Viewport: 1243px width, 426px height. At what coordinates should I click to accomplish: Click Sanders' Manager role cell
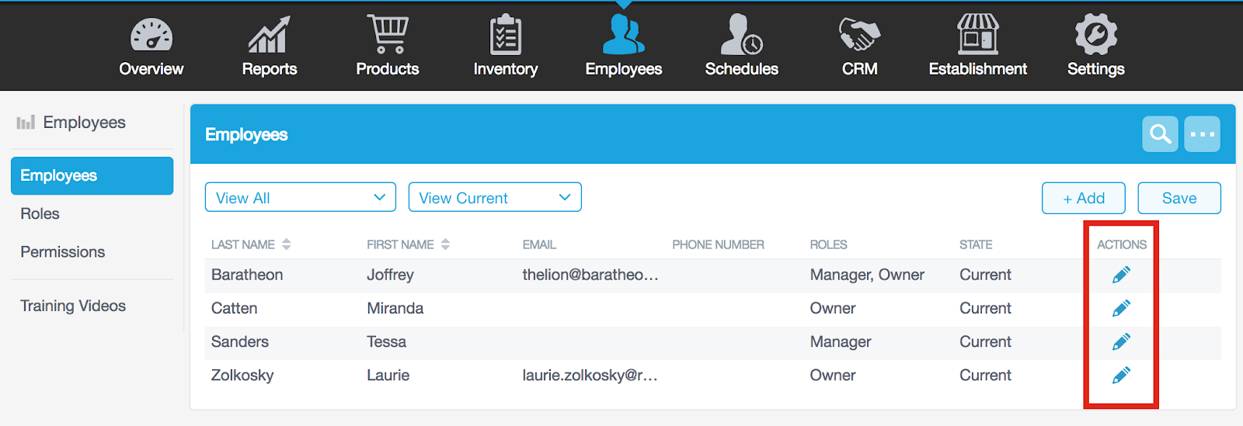point(841,341)
